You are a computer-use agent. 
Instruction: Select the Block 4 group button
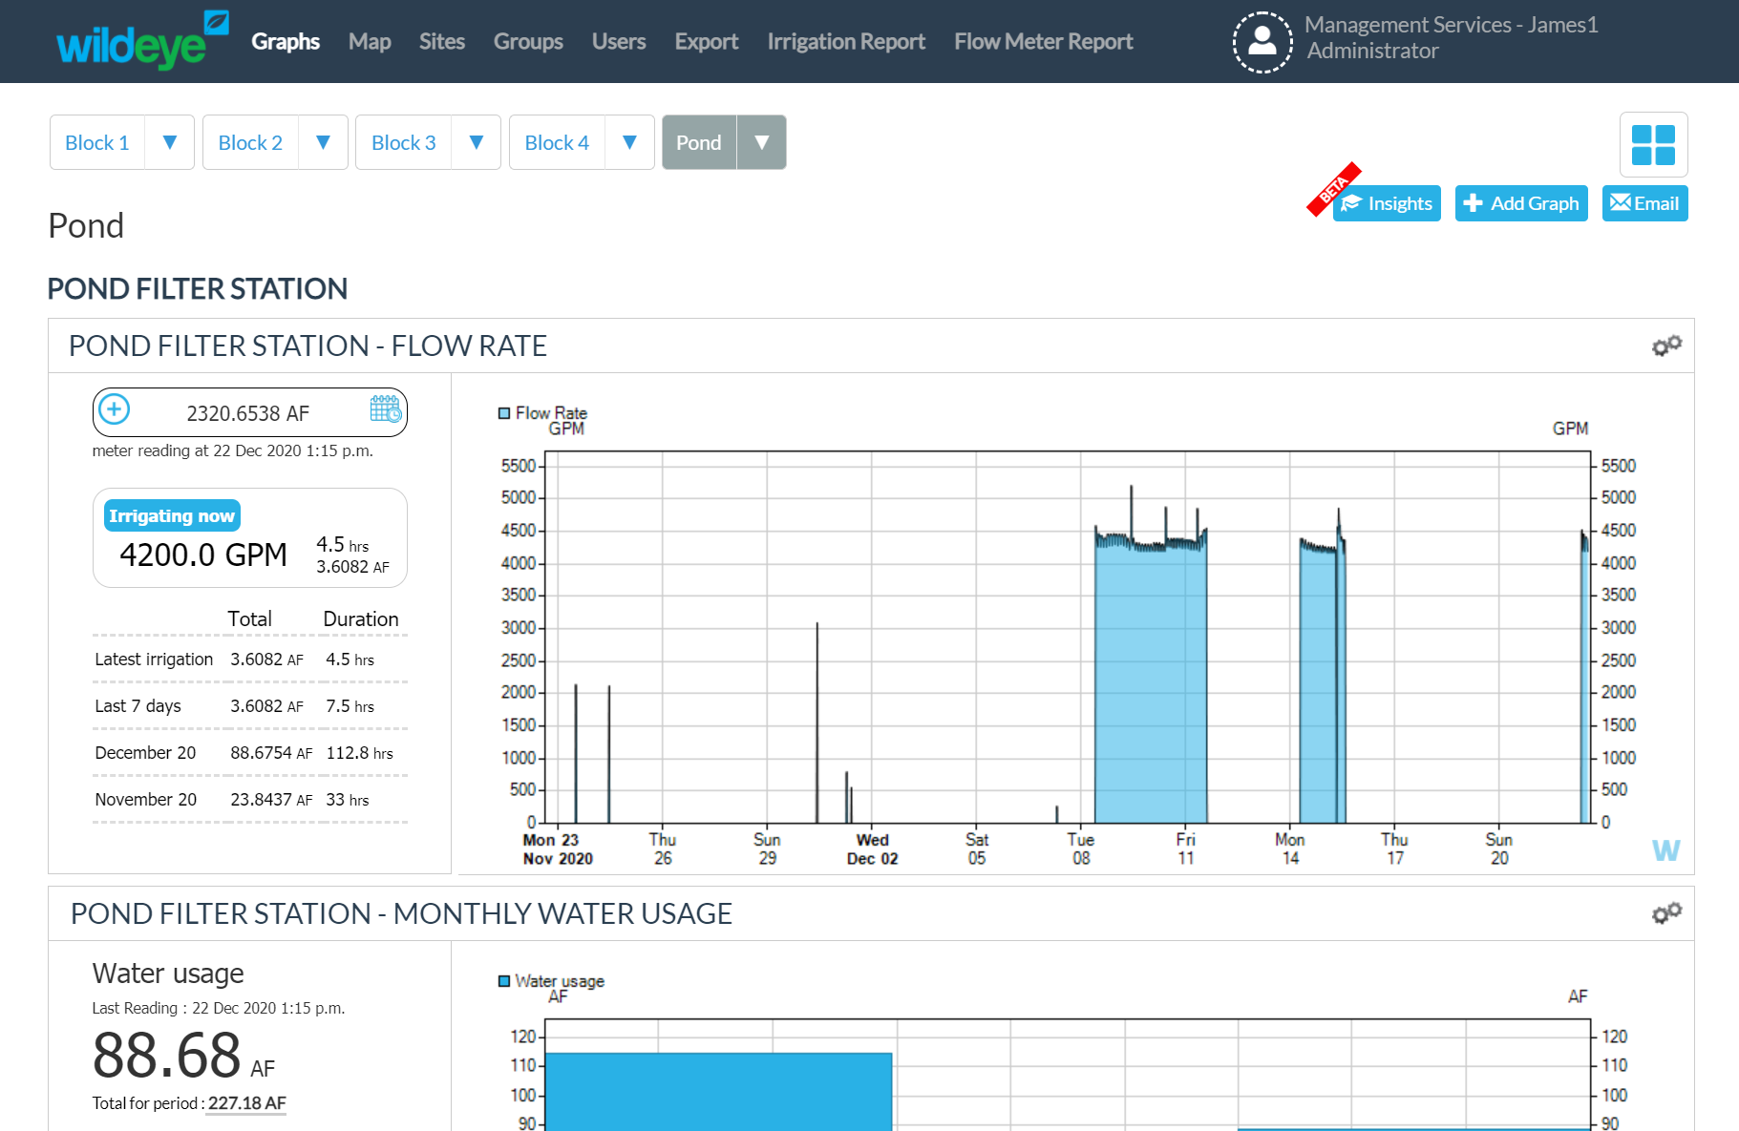click(557, 142)
